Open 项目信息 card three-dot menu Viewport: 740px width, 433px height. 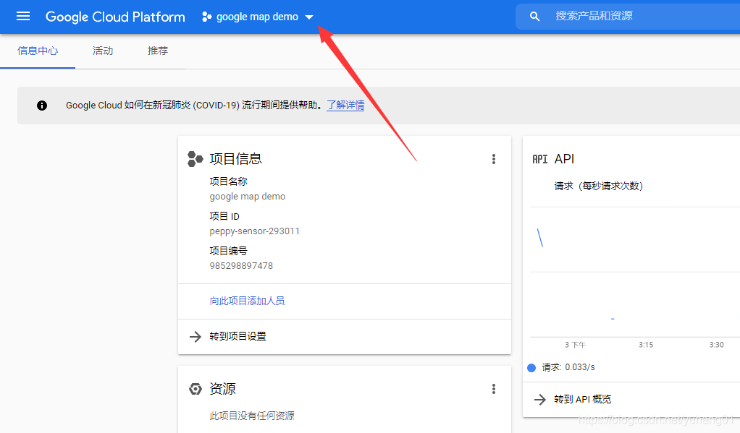(x=494, y=159)
